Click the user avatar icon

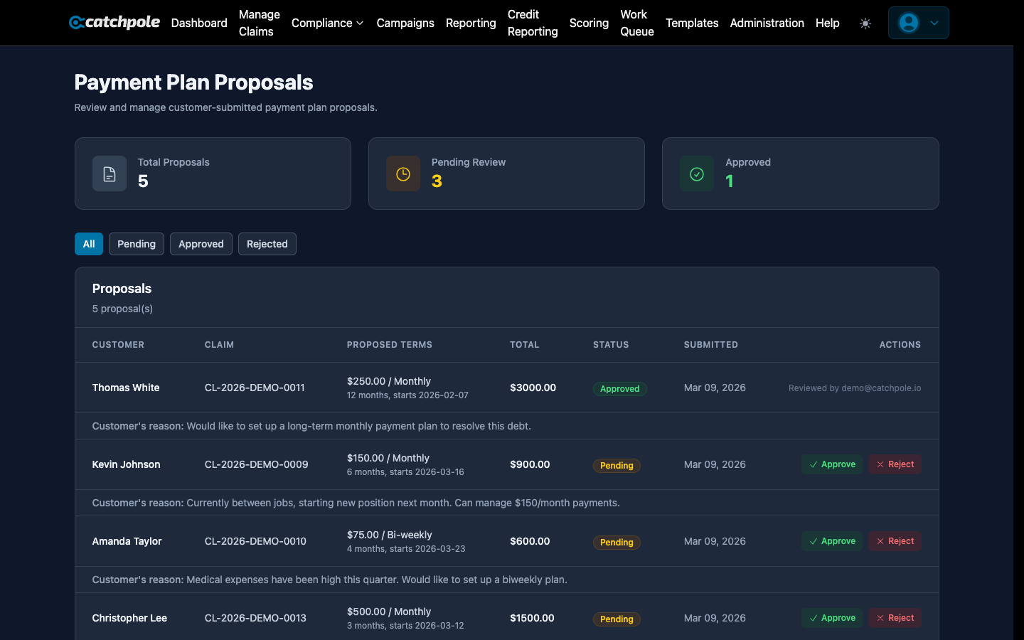(x=908, y=22)
